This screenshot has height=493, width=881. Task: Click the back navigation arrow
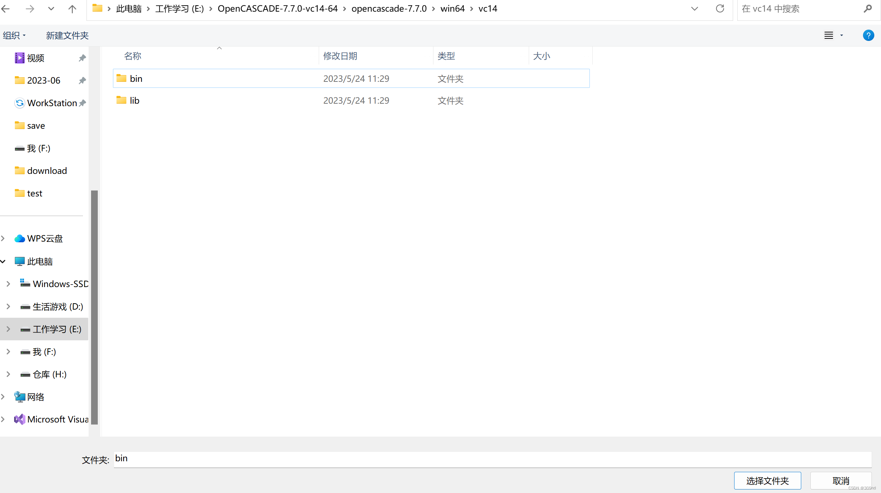(6, 9)
